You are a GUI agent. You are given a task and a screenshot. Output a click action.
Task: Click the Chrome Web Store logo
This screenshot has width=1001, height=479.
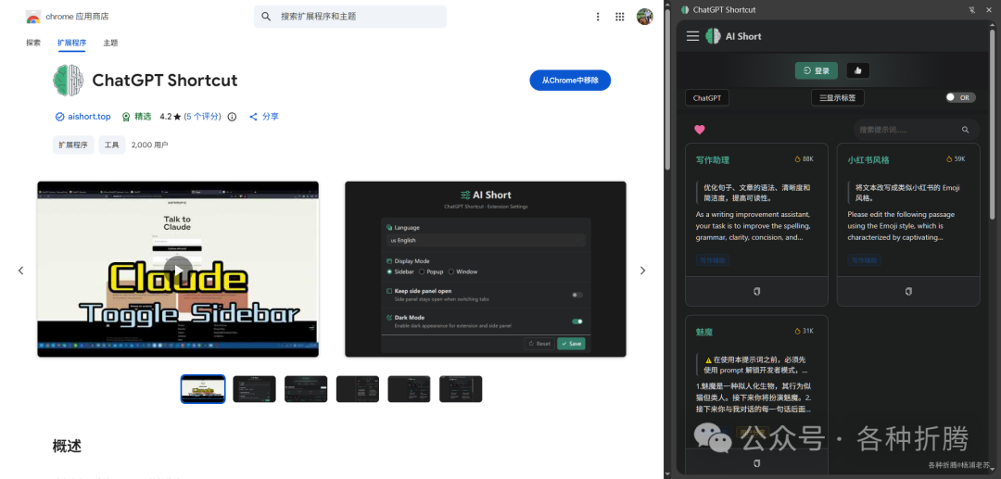[33, 17]
